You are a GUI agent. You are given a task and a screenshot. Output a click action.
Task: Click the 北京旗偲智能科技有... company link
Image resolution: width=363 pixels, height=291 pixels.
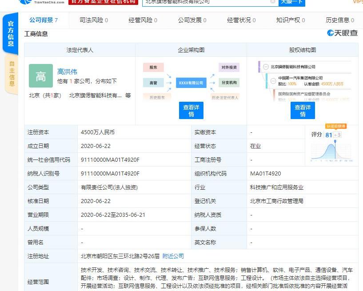click(x=96, y=96)
